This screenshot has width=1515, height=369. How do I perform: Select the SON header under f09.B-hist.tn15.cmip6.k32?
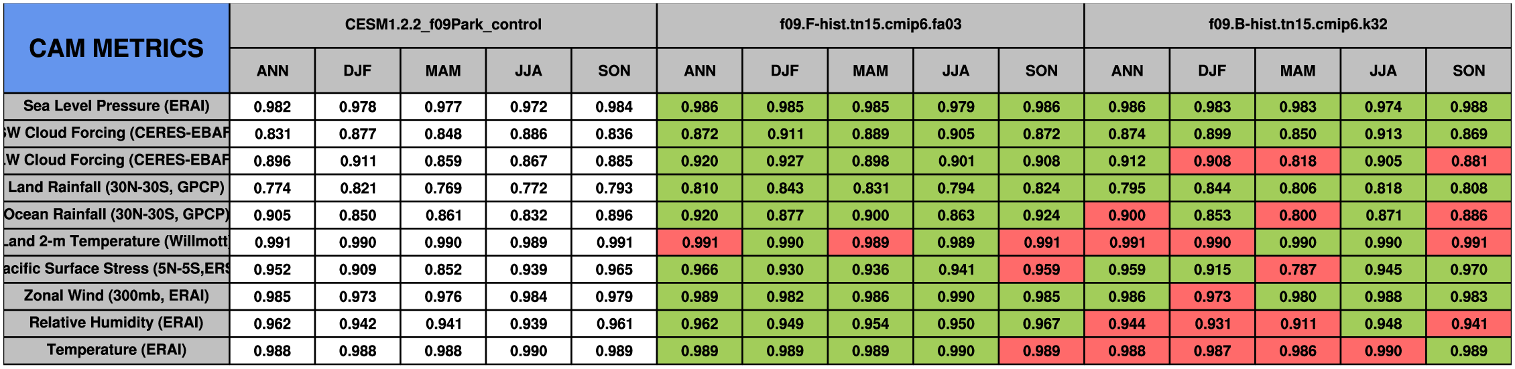pyautogui.click(x=1468, y=71)
